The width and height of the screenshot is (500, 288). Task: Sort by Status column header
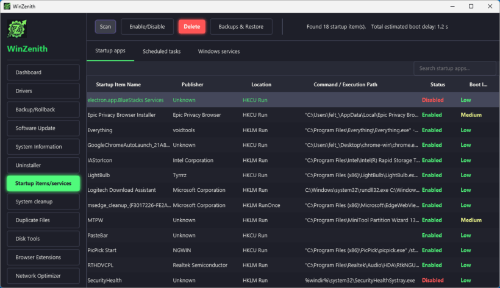438,85
